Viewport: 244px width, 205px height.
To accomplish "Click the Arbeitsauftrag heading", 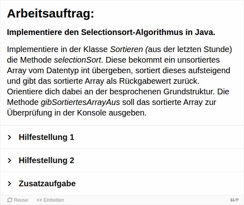I will [50, 13].
